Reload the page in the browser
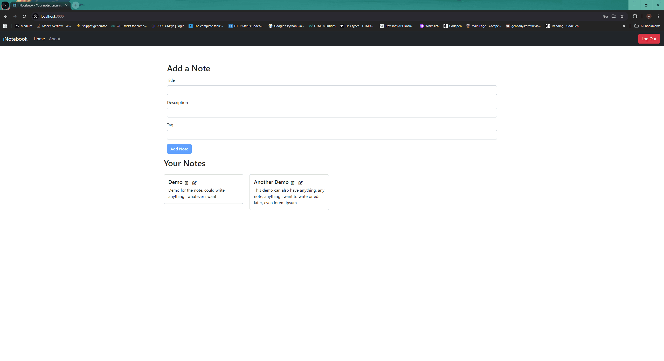 coord(24,16)
